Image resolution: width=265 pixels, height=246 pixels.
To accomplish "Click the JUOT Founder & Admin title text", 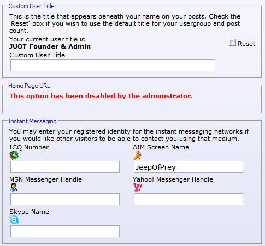I will click(50, 46).
